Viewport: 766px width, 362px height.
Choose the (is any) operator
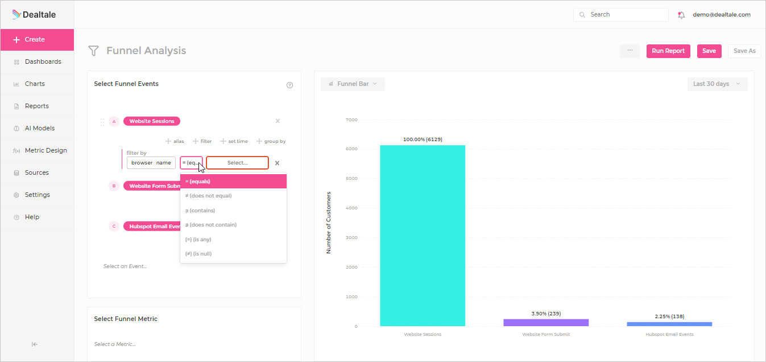(233, 240)
